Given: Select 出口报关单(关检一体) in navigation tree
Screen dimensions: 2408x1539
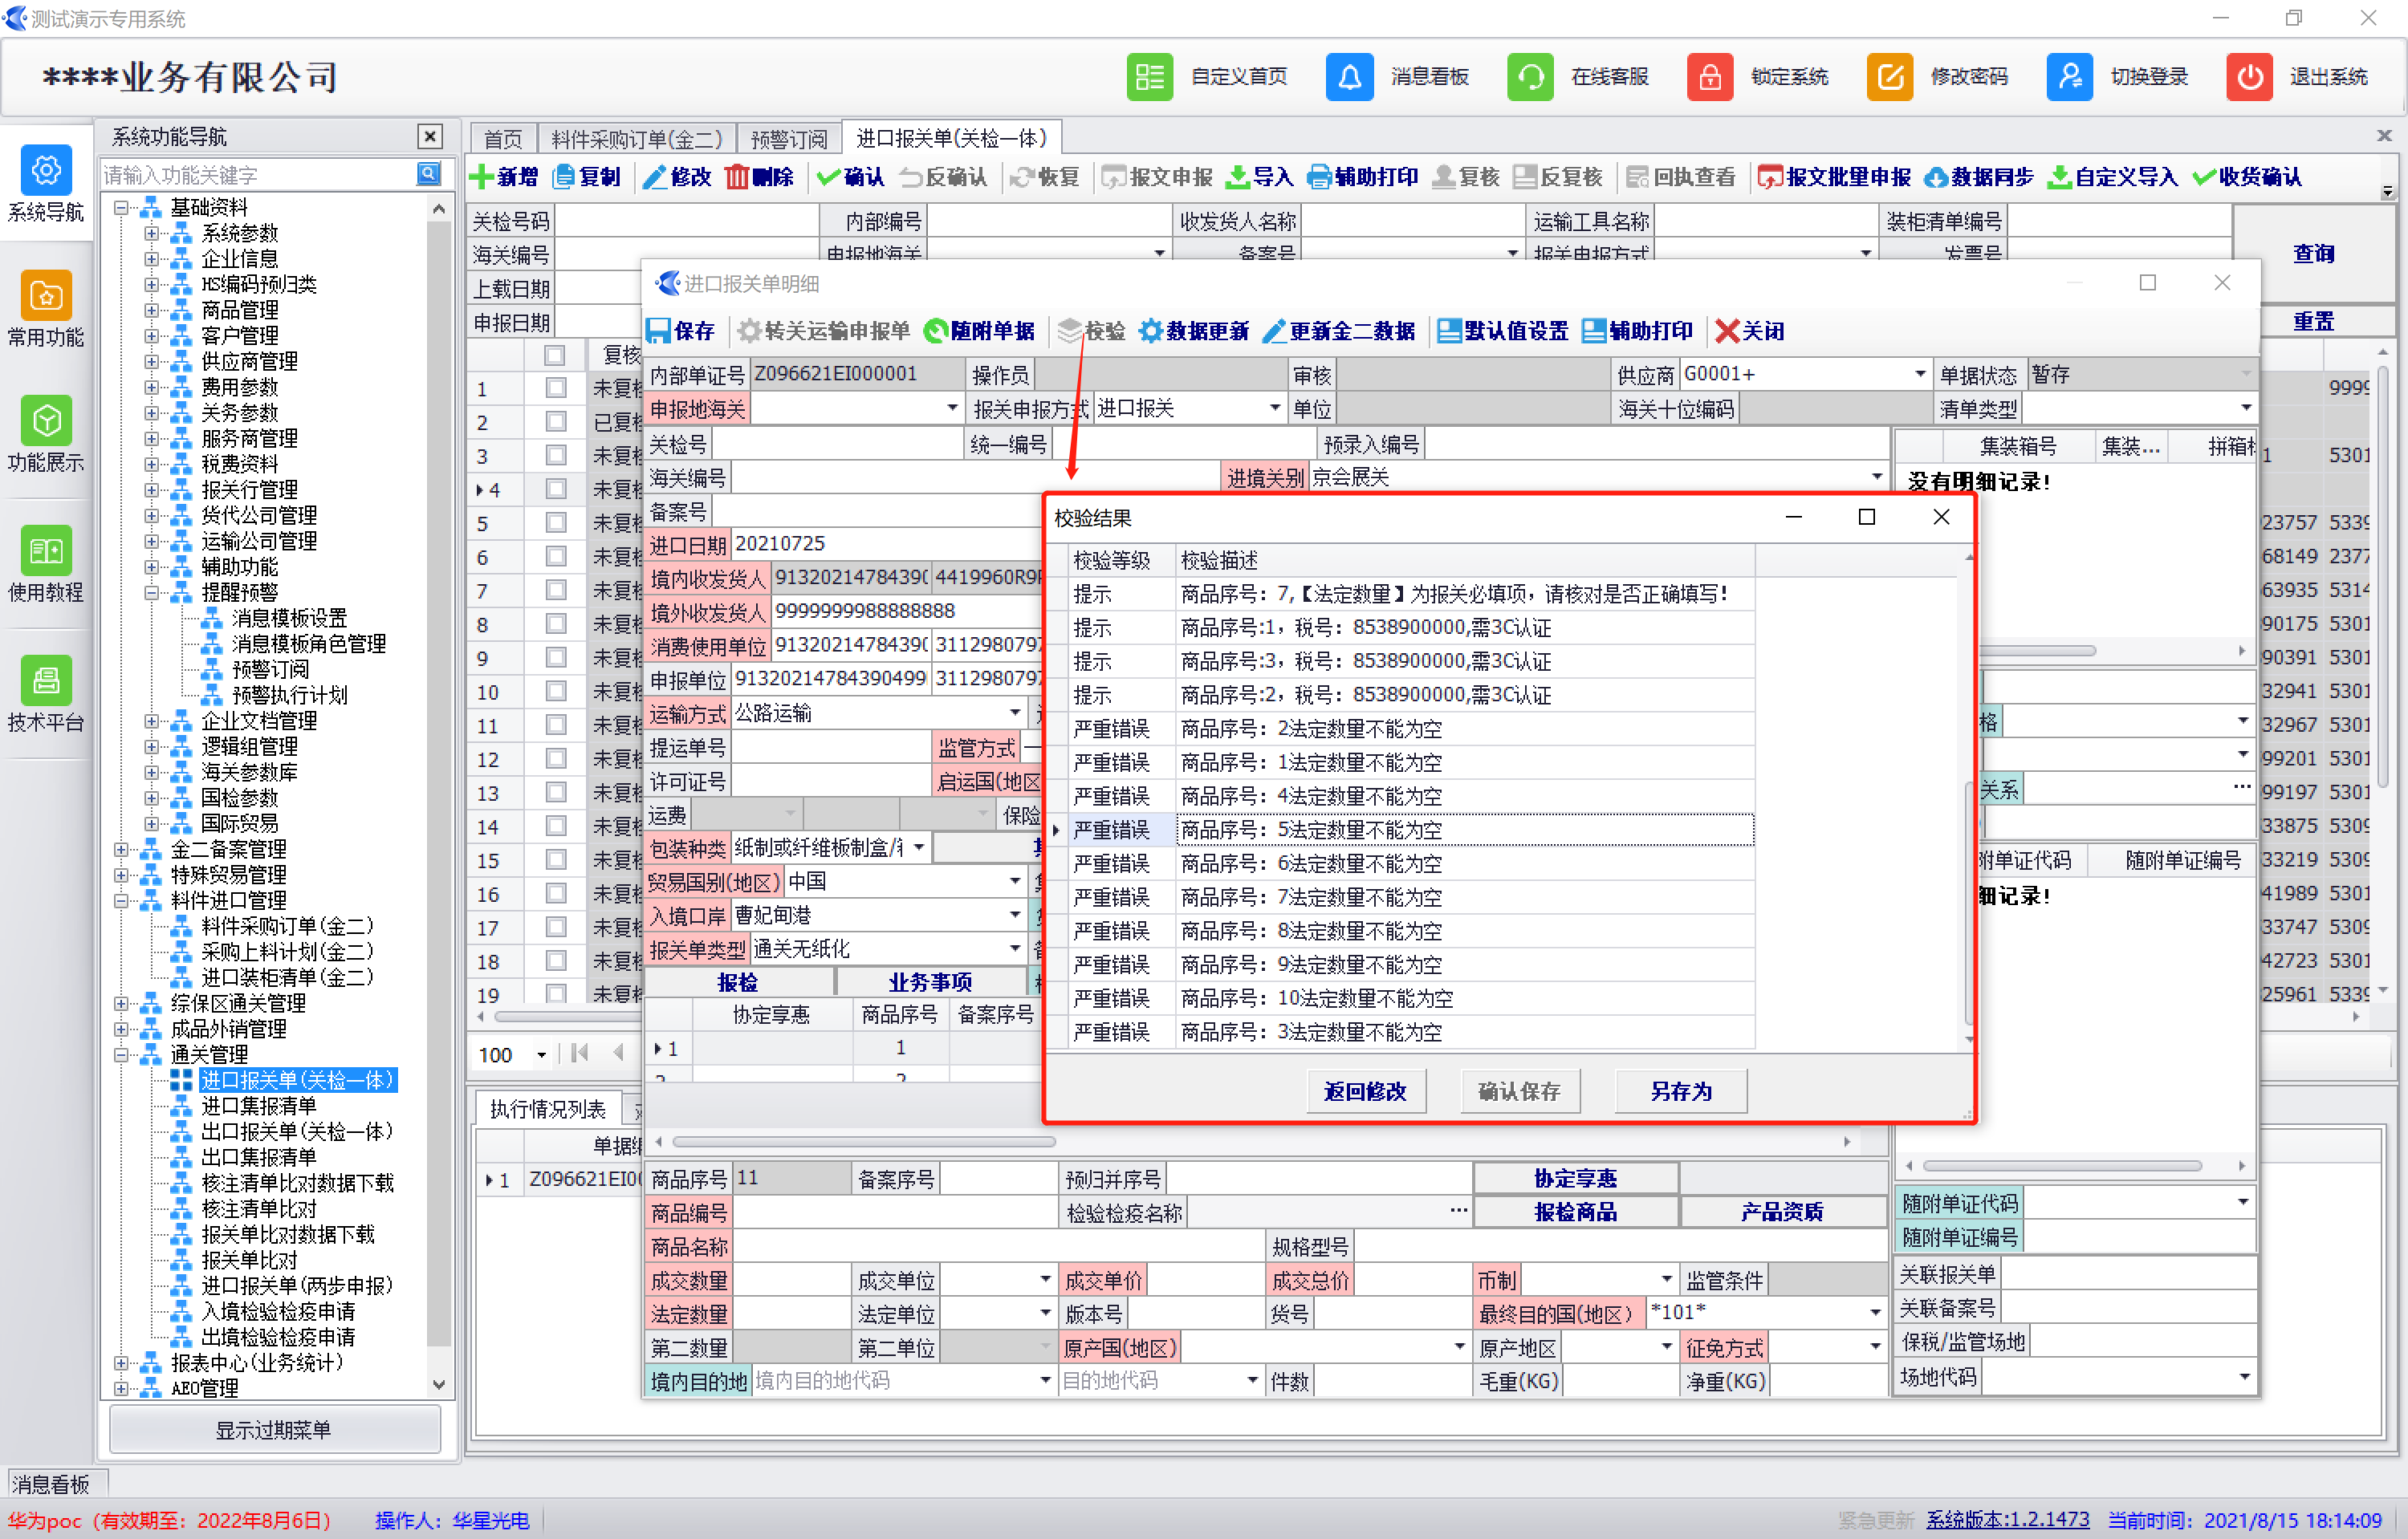Looking at the screenshot, I should point(297,1131).
